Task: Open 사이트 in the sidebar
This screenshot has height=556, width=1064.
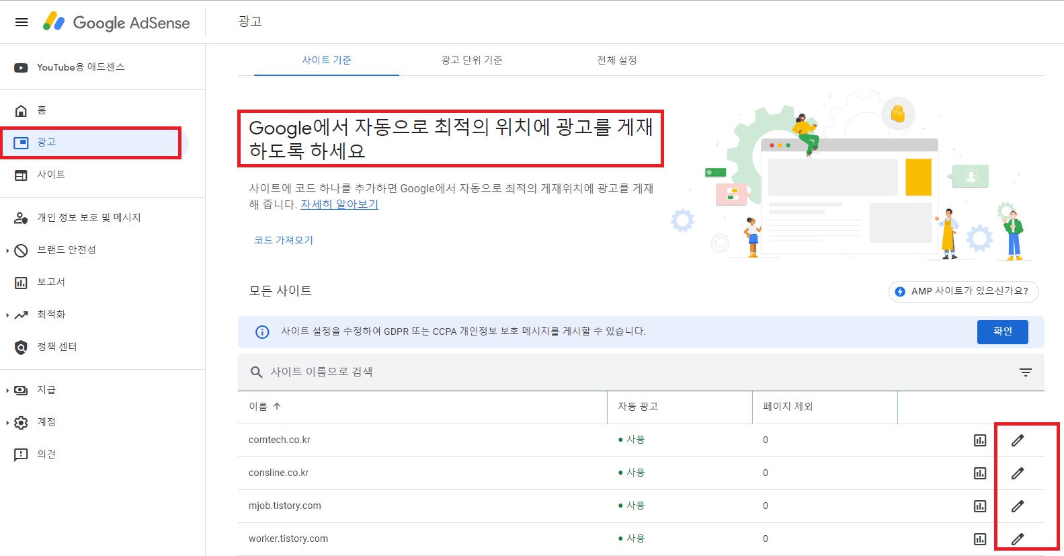Action: [x=51, y=175]
